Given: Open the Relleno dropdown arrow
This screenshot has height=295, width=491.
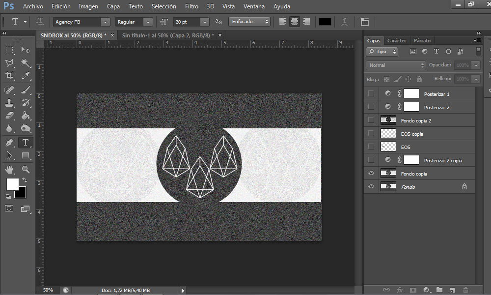Looking at the screenshot, I should [476, 79].
